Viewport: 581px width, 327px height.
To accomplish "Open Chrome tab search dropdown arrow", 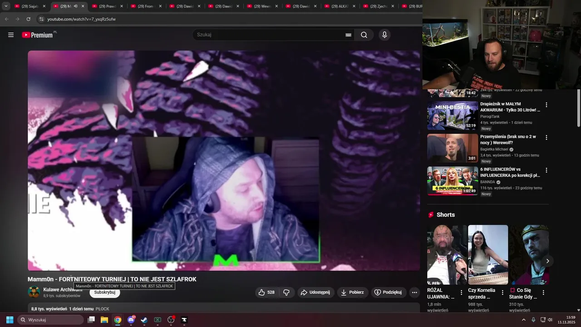I will (x=6, y=6).
